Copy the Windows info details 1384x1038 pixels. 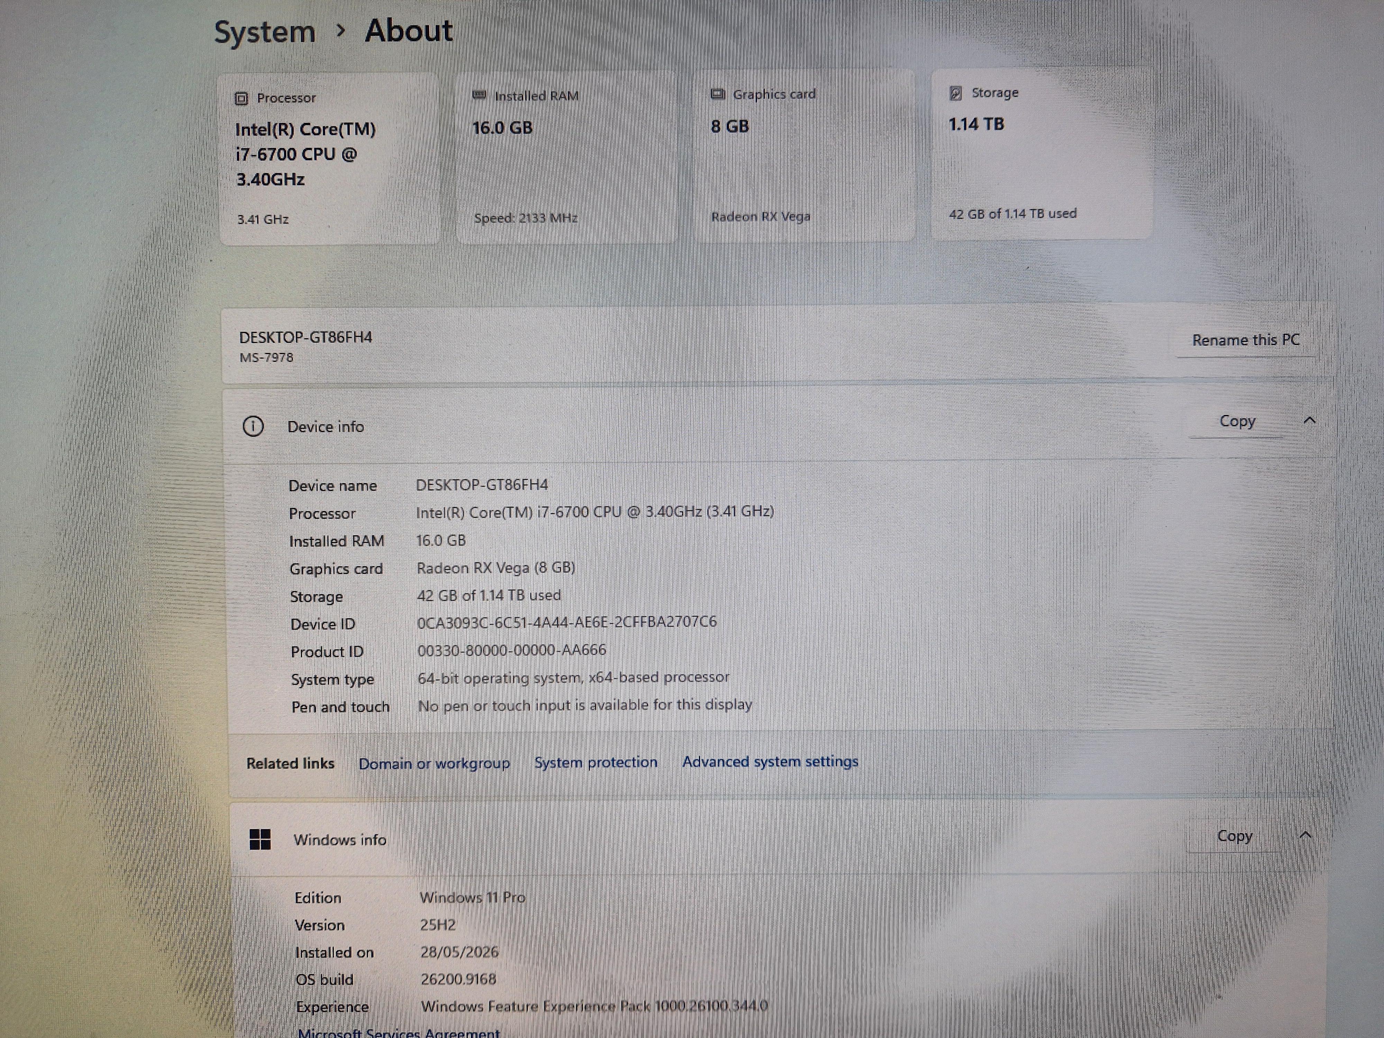point(1235,836)
